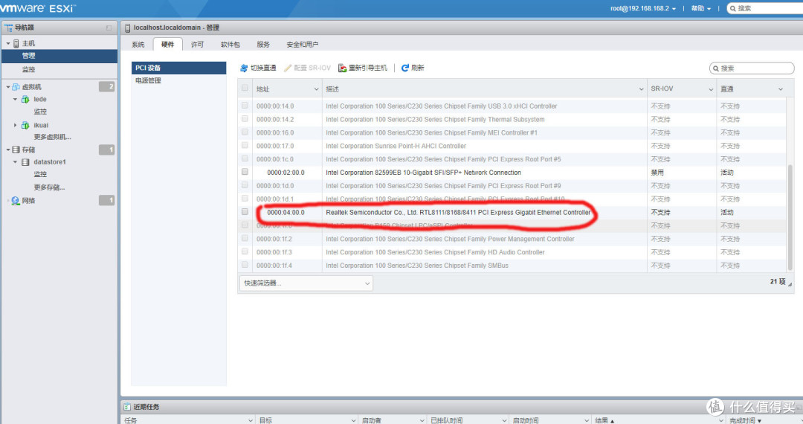Click the magnifier icon in the PCI search box
This screenshot has height=424, width=803.
715,68
